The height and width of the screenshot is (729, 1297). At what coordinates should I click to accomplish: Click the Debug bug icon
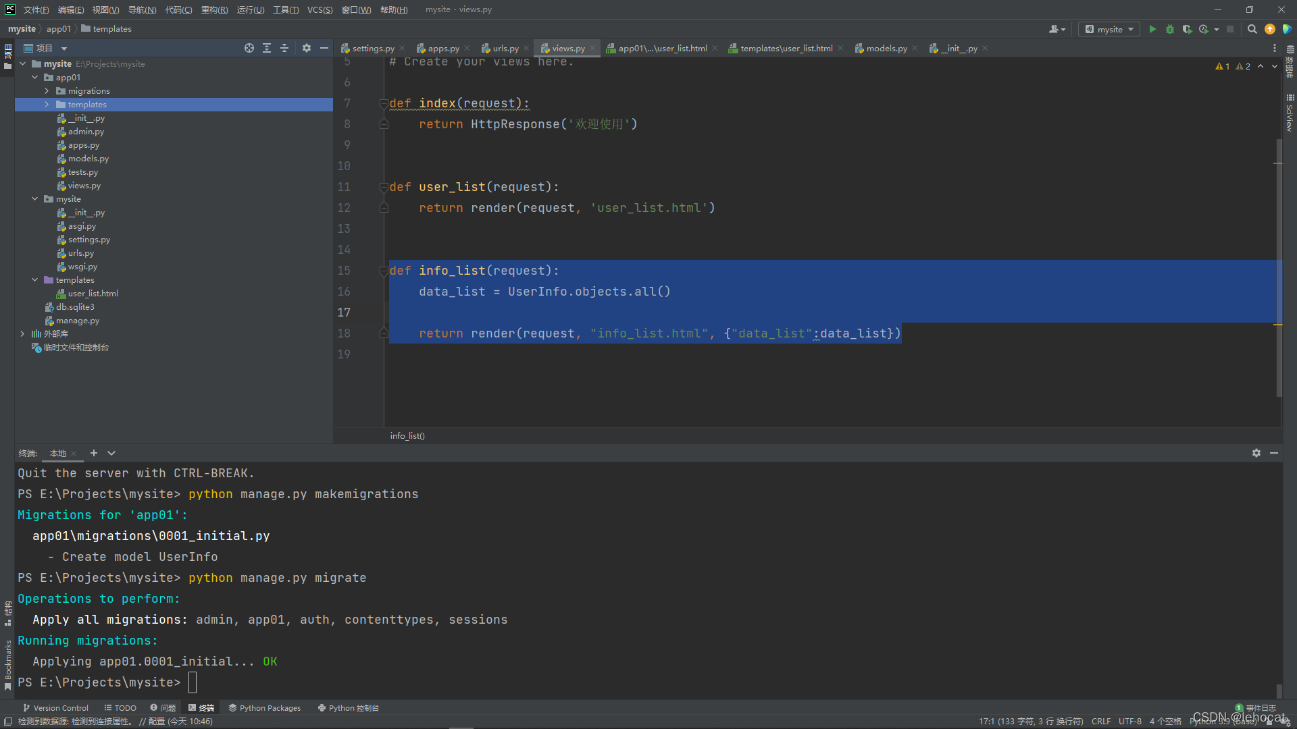1170,29
